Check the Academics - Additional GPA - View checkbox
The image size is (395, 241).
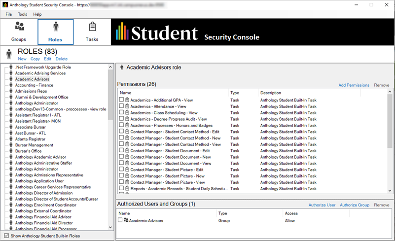(x=121, y=100)
